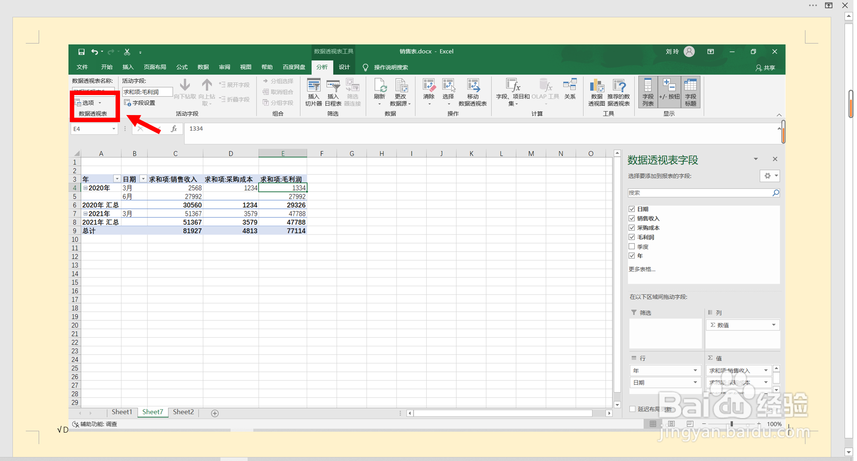Image resolution: width=857 pixels, height=461 pixels.
Task: Open the 年 row field dropdown
Action: (696, 371)
